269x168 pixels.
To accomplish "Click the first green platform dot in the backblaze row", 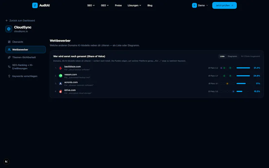I will click(224, 68).
